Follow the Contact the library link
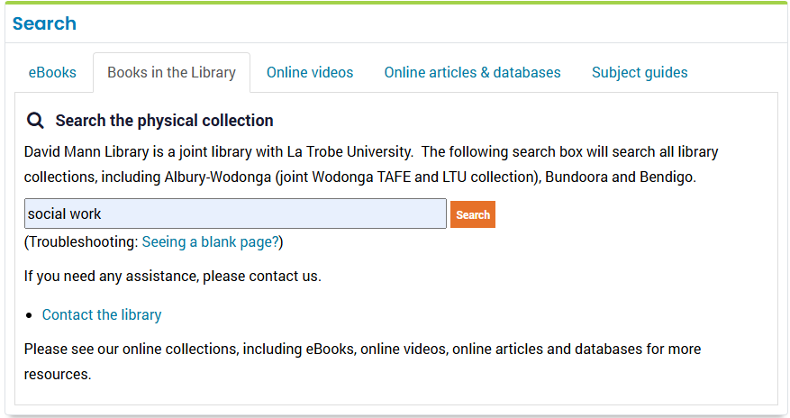This screenshot has width=790, height=418. click(102, 314)
